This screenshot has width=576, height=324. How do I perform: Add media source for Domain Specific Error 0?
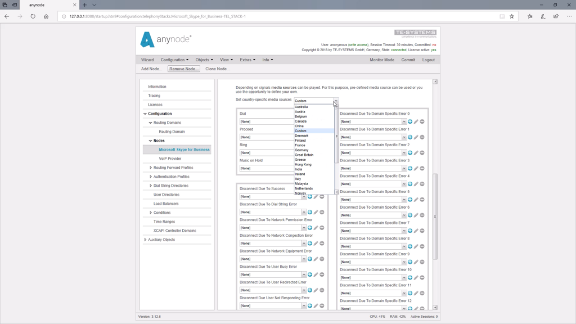click(x=410, y=121)
